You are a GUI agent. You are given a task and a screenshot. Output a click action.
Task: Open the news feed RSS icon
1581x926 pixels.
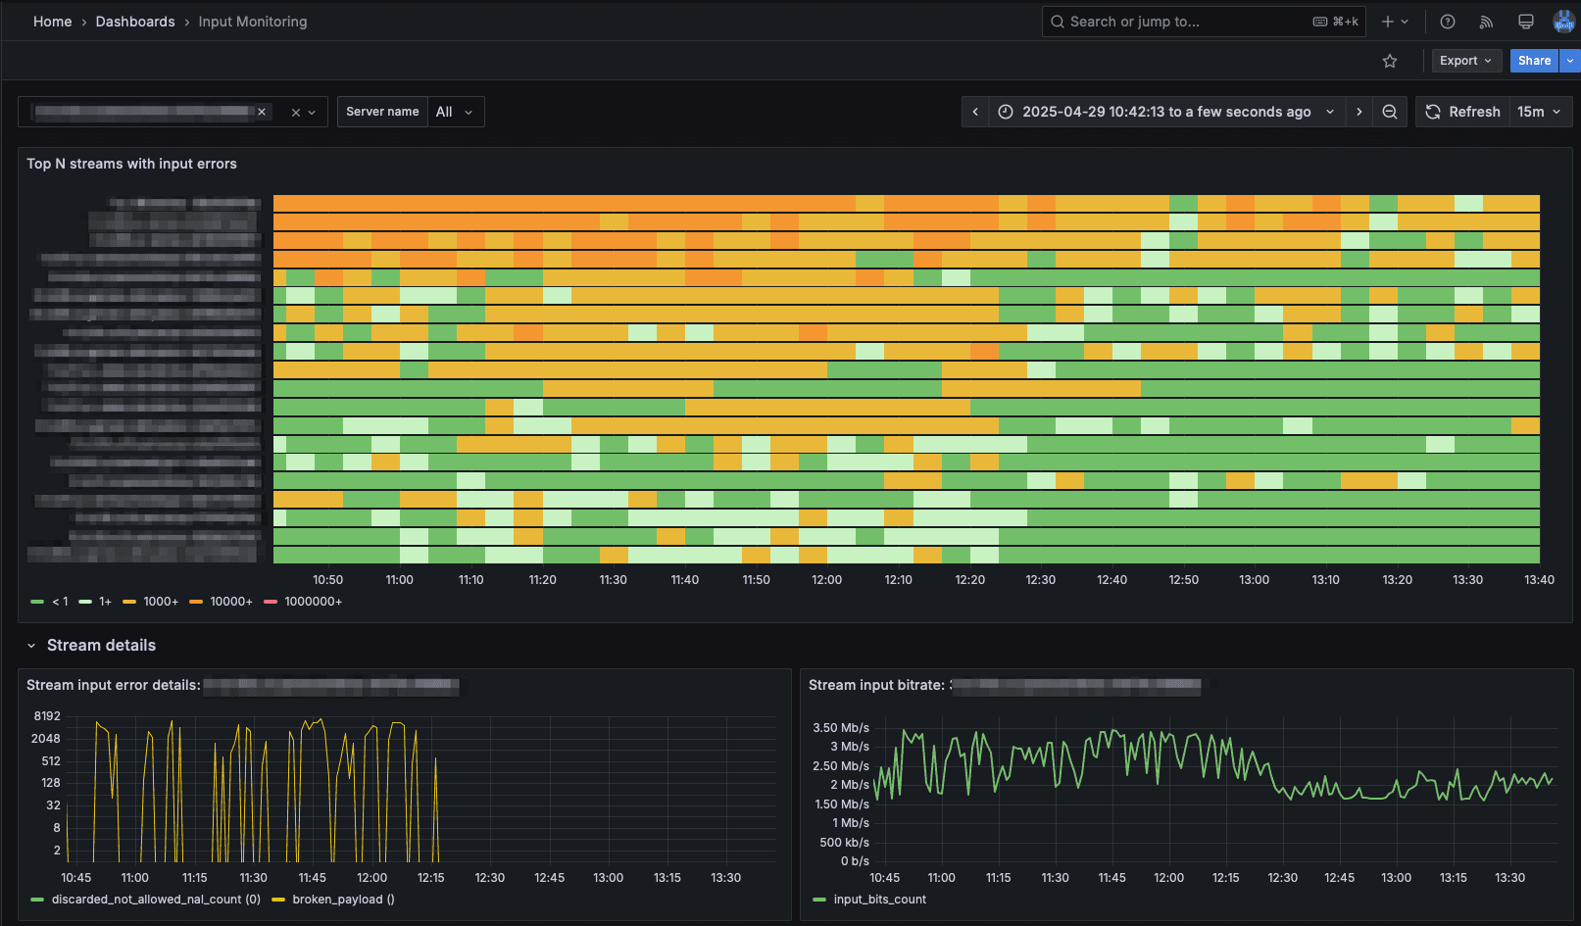tap(1486, 22)
